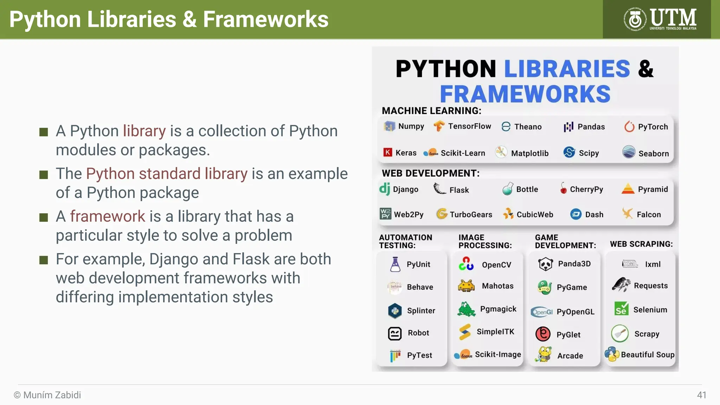This screenshot has height=405, width=720.
Task: Click the red phrase Python standard library
Action: tap(167, 174)
